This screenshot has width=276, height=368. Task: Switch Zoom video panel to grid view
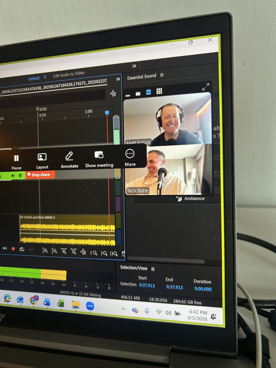click(159, 91)
